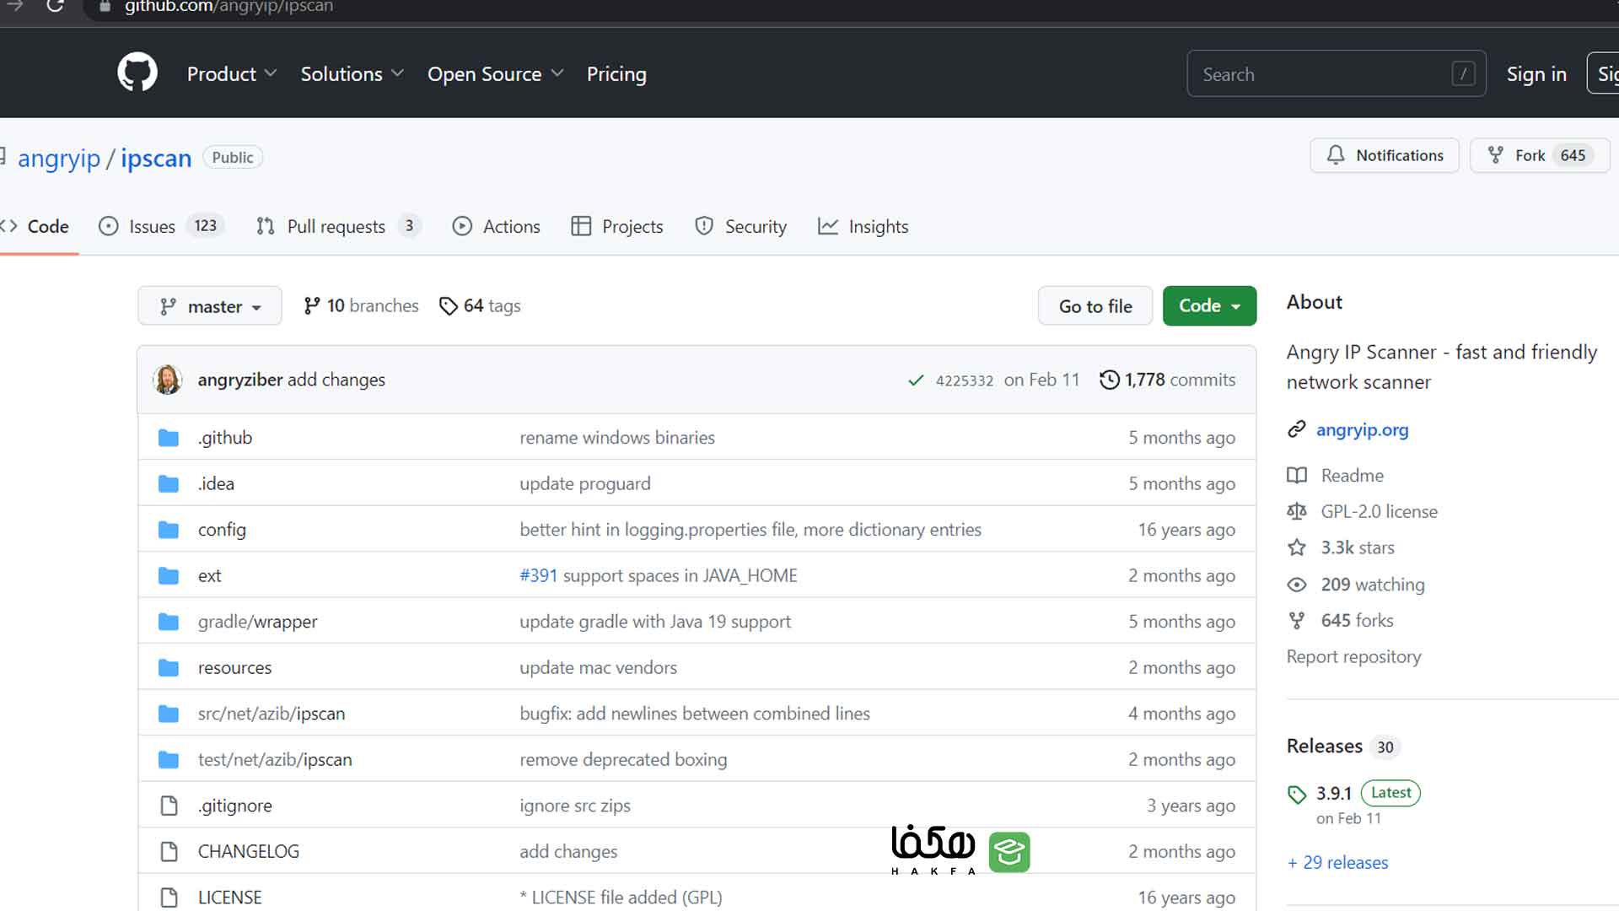Open the Actions tab
Viewport: 1619px width, 911px height.
point(497,226)
